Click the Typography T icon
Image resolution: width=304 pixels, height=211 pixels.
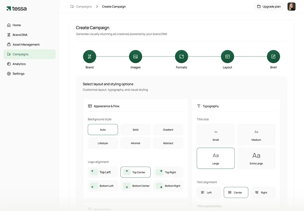[199, 106]
